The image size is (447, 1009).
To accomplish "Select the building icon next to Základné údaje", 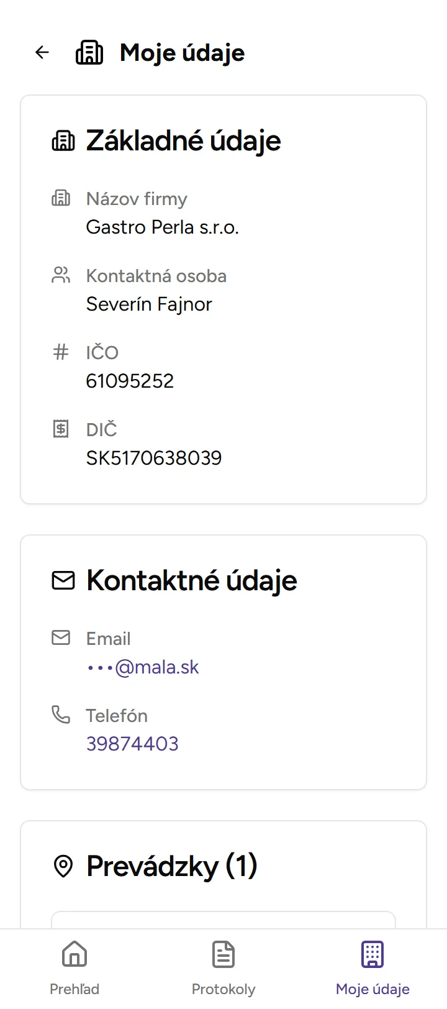I will [x=63, y=141].
